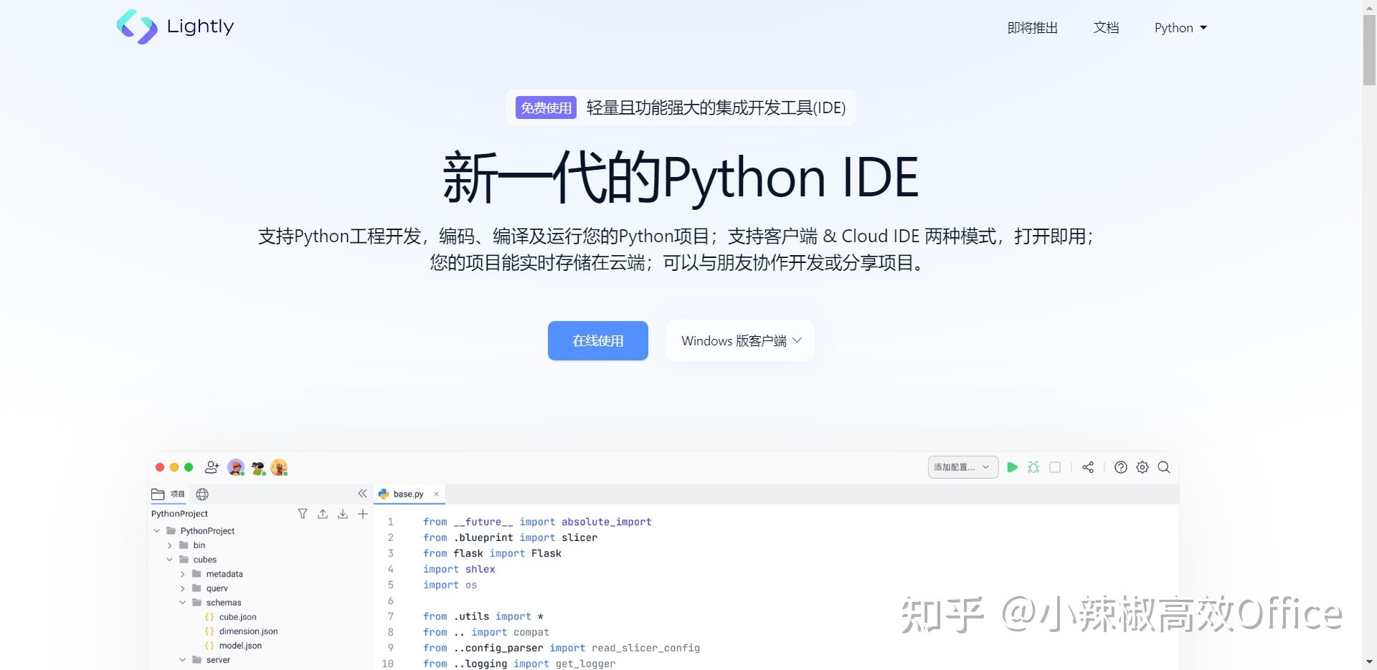Invite a collaborator with the add-person icon
Image resolution: width=1377 pixels, height=670 pixels.
(x=212, y=467)
